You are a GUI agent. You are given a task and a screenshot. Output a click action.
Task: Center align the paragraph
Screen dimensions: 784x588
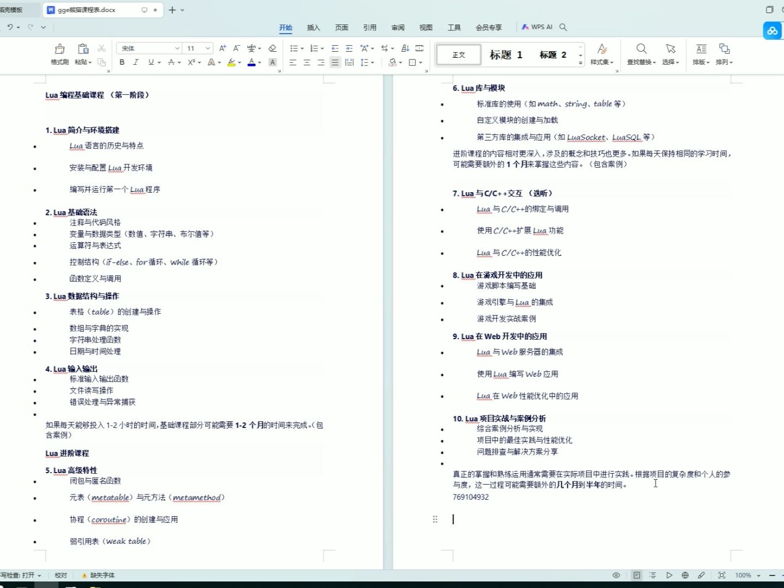tap(307, 63)
